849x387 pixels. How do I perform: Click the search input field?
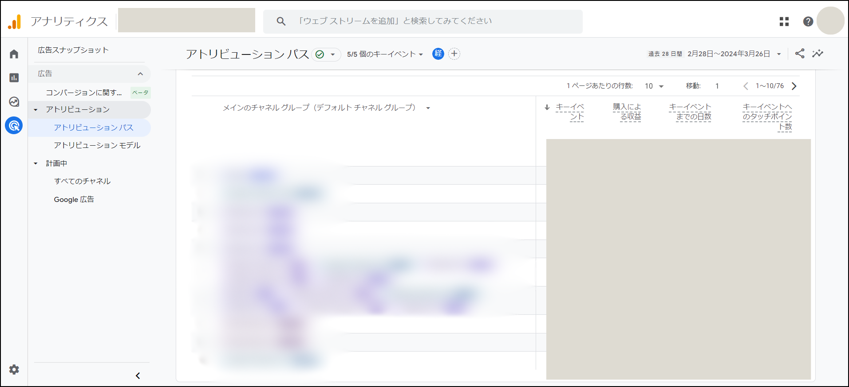tap(423, 21)
